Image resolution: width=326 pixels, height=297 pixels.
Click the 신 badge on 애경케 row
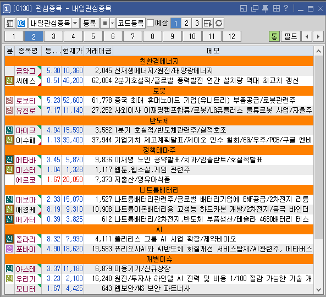click(x=9, y=209)
